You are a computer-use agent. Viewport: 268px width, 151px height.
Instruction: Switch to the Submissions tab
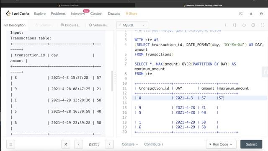point(99,25)
